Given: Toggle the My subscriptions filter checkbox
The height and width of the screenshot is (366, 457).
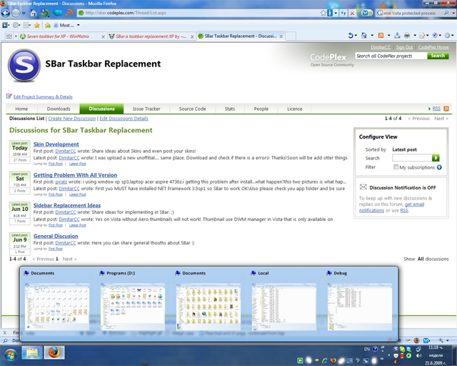Looking at the screenshot, I should [396, 167].
